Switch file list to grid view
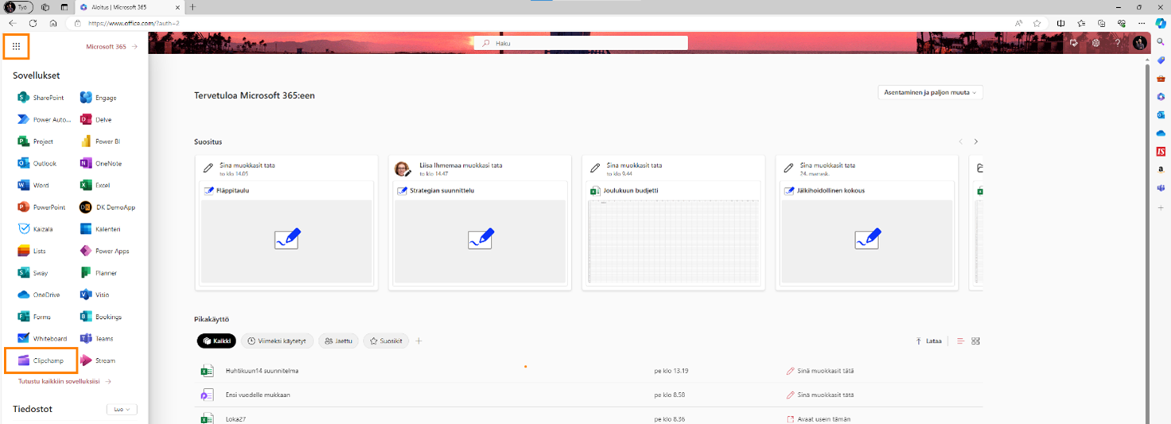1171x424 pixels. click(976, 341)
